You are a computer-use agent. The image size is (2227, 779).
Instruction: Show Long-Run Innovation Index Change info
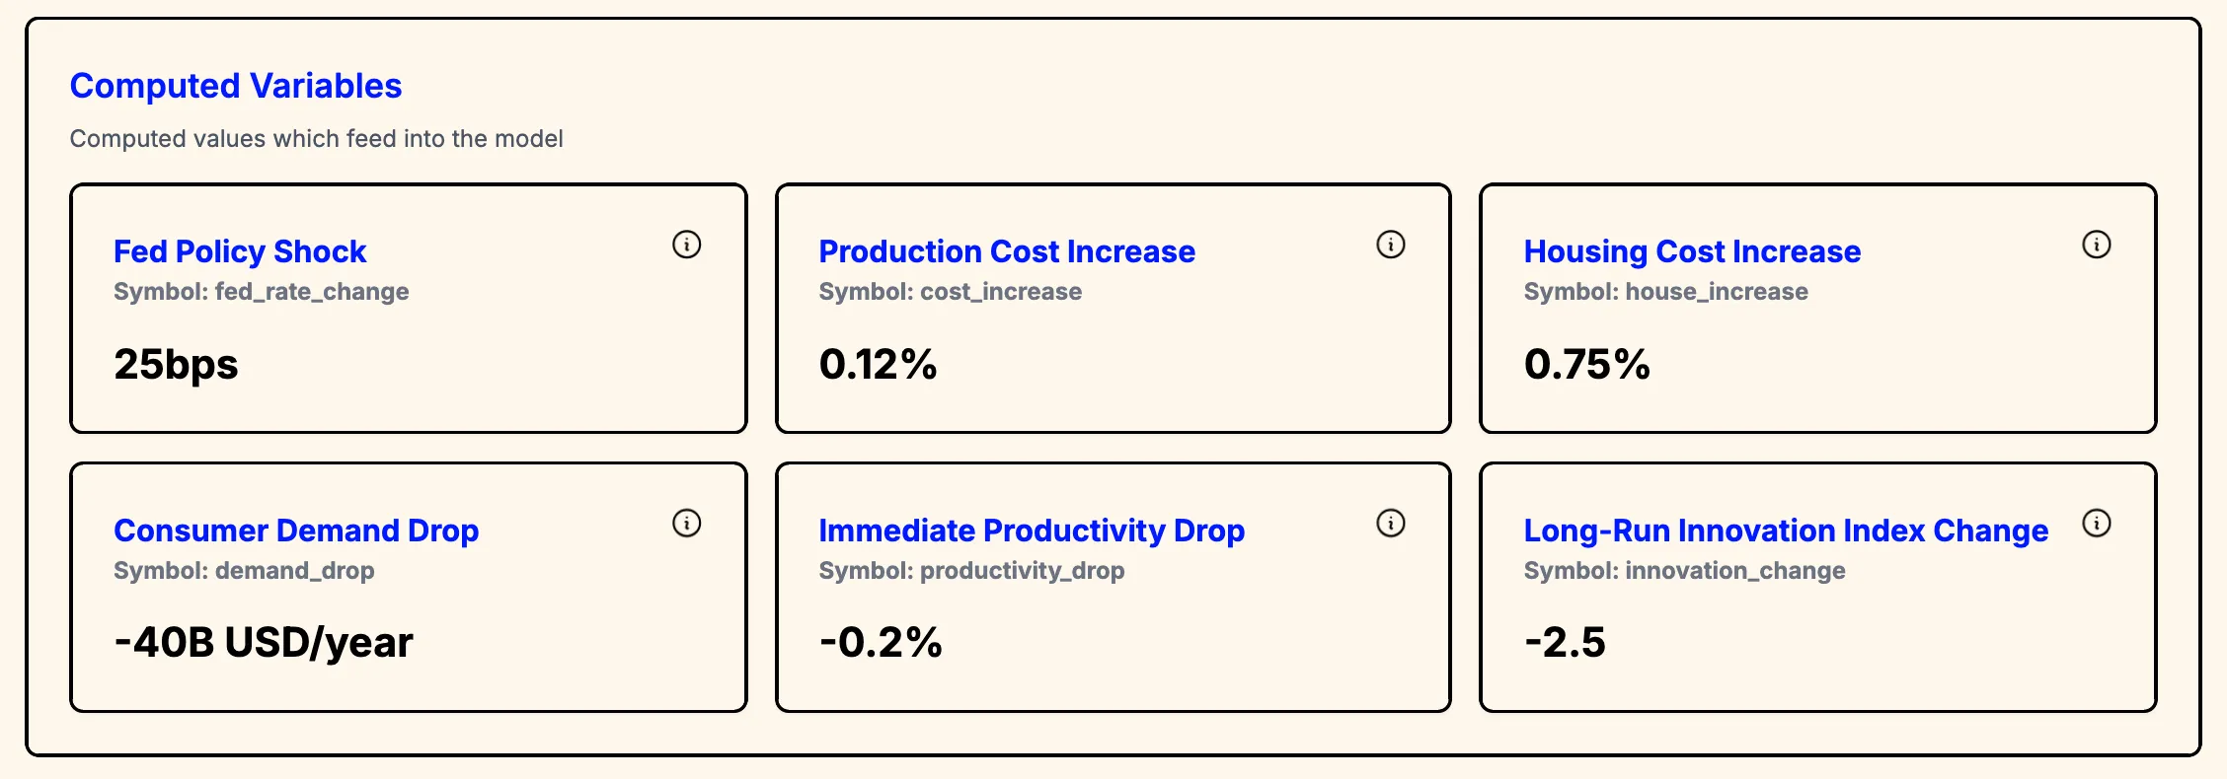pos(2096,523)
